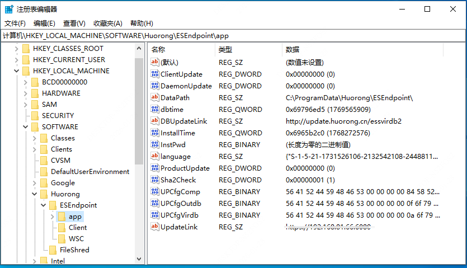Click the HARDWARE folder icon
Image resolution: width=467 pixels, height=268 pixels.
pyautogui.click(x=35, y=93)
